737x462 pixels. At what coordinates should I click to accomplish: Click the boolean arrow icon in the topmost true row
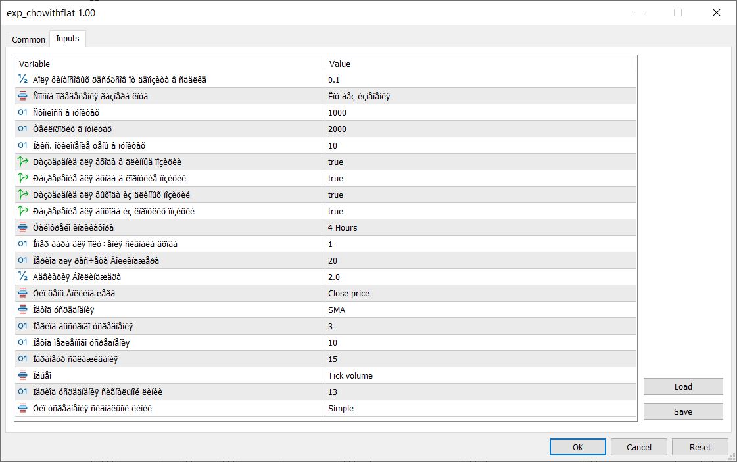click(23, 162)
